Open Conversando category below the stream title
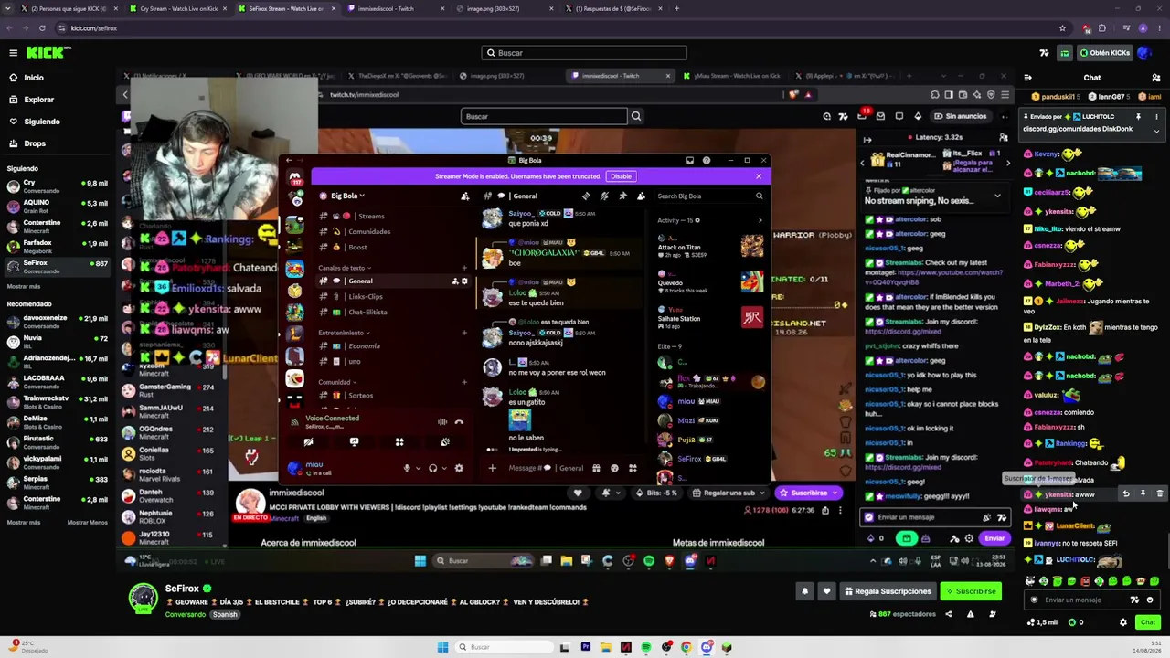Screen dimensions: 1170x658 [x=186, y=614]
